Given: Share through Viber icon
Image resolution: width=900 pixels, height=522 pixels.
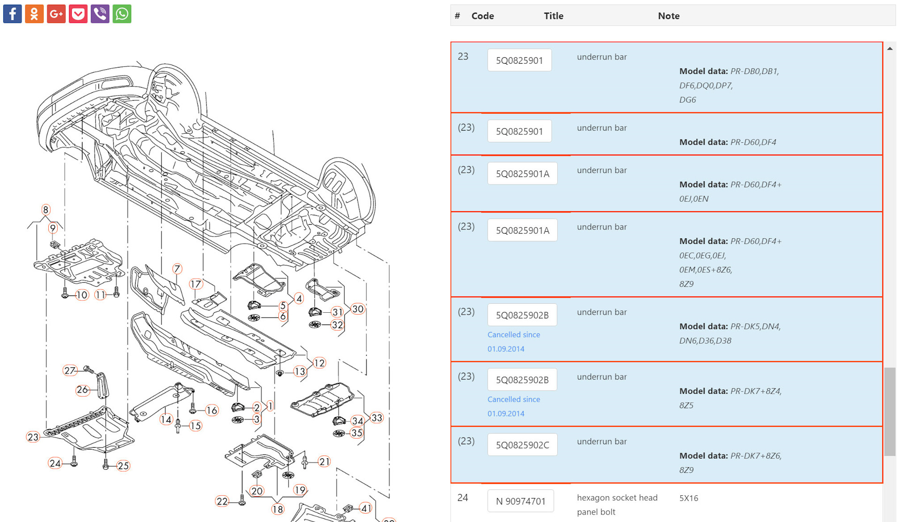Looking at the screenshot, I should 100,14.
